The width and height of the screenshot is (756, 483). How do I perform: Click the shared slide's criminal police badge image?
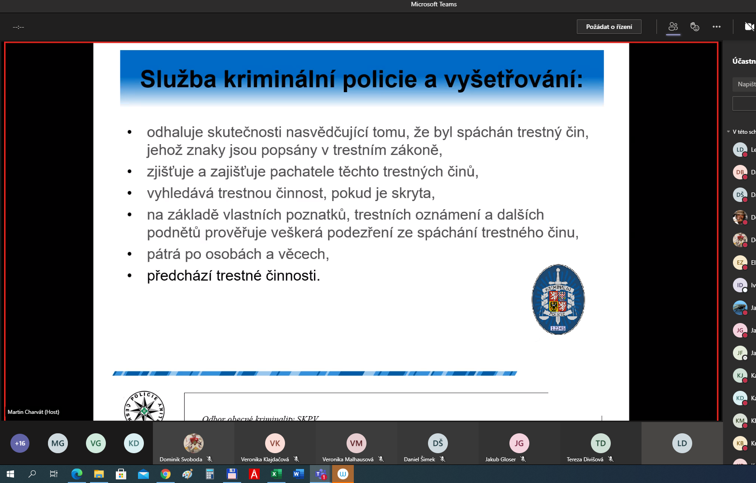pos(558,300)
